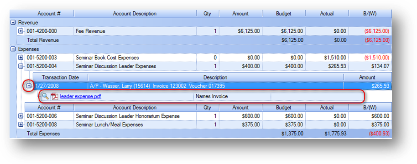The width and height of the screenshot is (417, 164).
Task: Collapse the Expenses group
Action: coord(13,49)
